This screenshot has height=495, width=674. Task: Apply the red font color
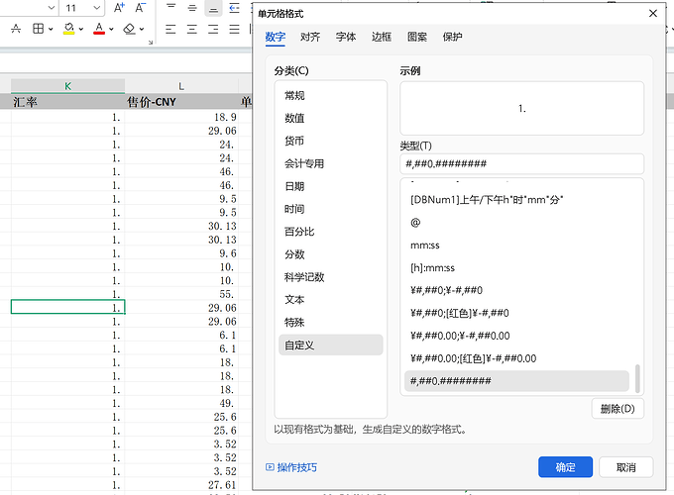pyautogui.click(x=99, y=29)
